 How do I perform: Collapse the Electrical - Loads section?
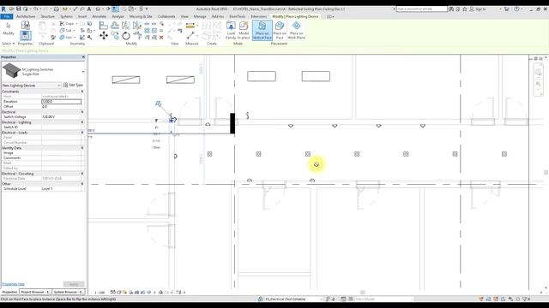(x=82, y=133)
